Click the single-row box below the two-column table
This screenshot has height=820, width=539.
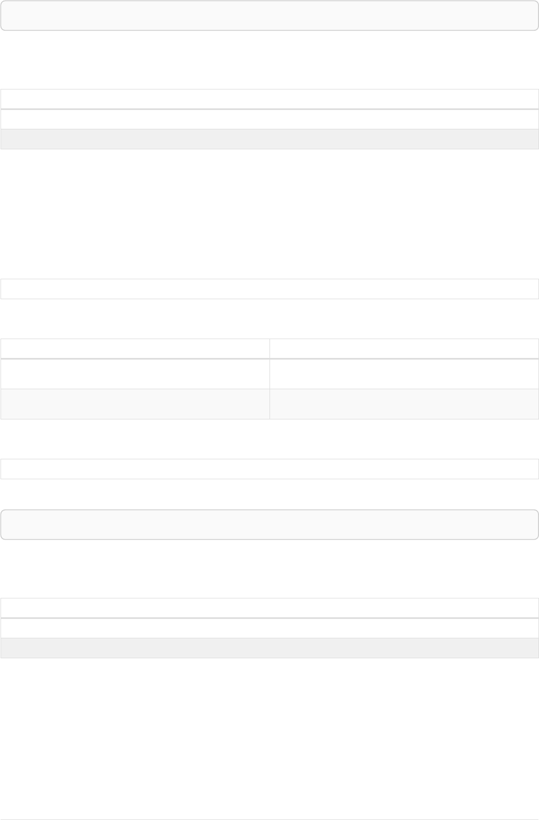[x=269, y=469]
